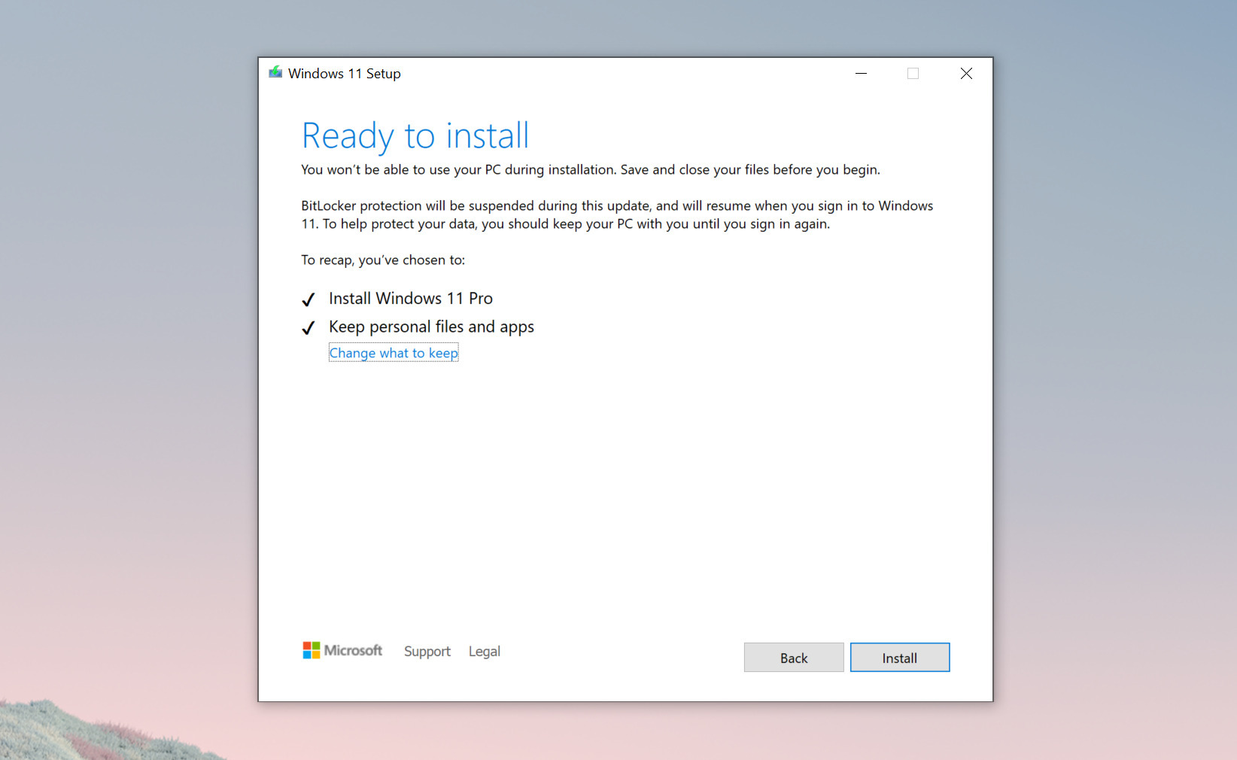Click the checkmark beside Install Windows 11 Pro

point(308,299)
